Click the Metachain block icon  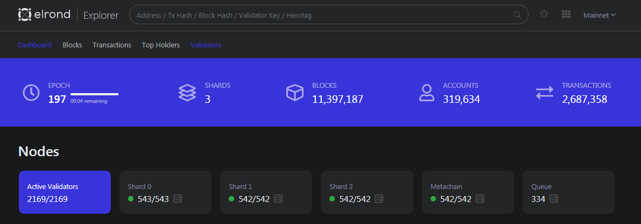480,199
